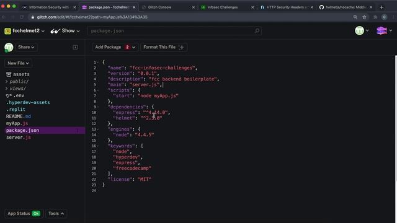This screenshot has width=397, height=223.
Task: Click the "freecodecamp" keyword on line 20
Action: (x=132, y=168)
